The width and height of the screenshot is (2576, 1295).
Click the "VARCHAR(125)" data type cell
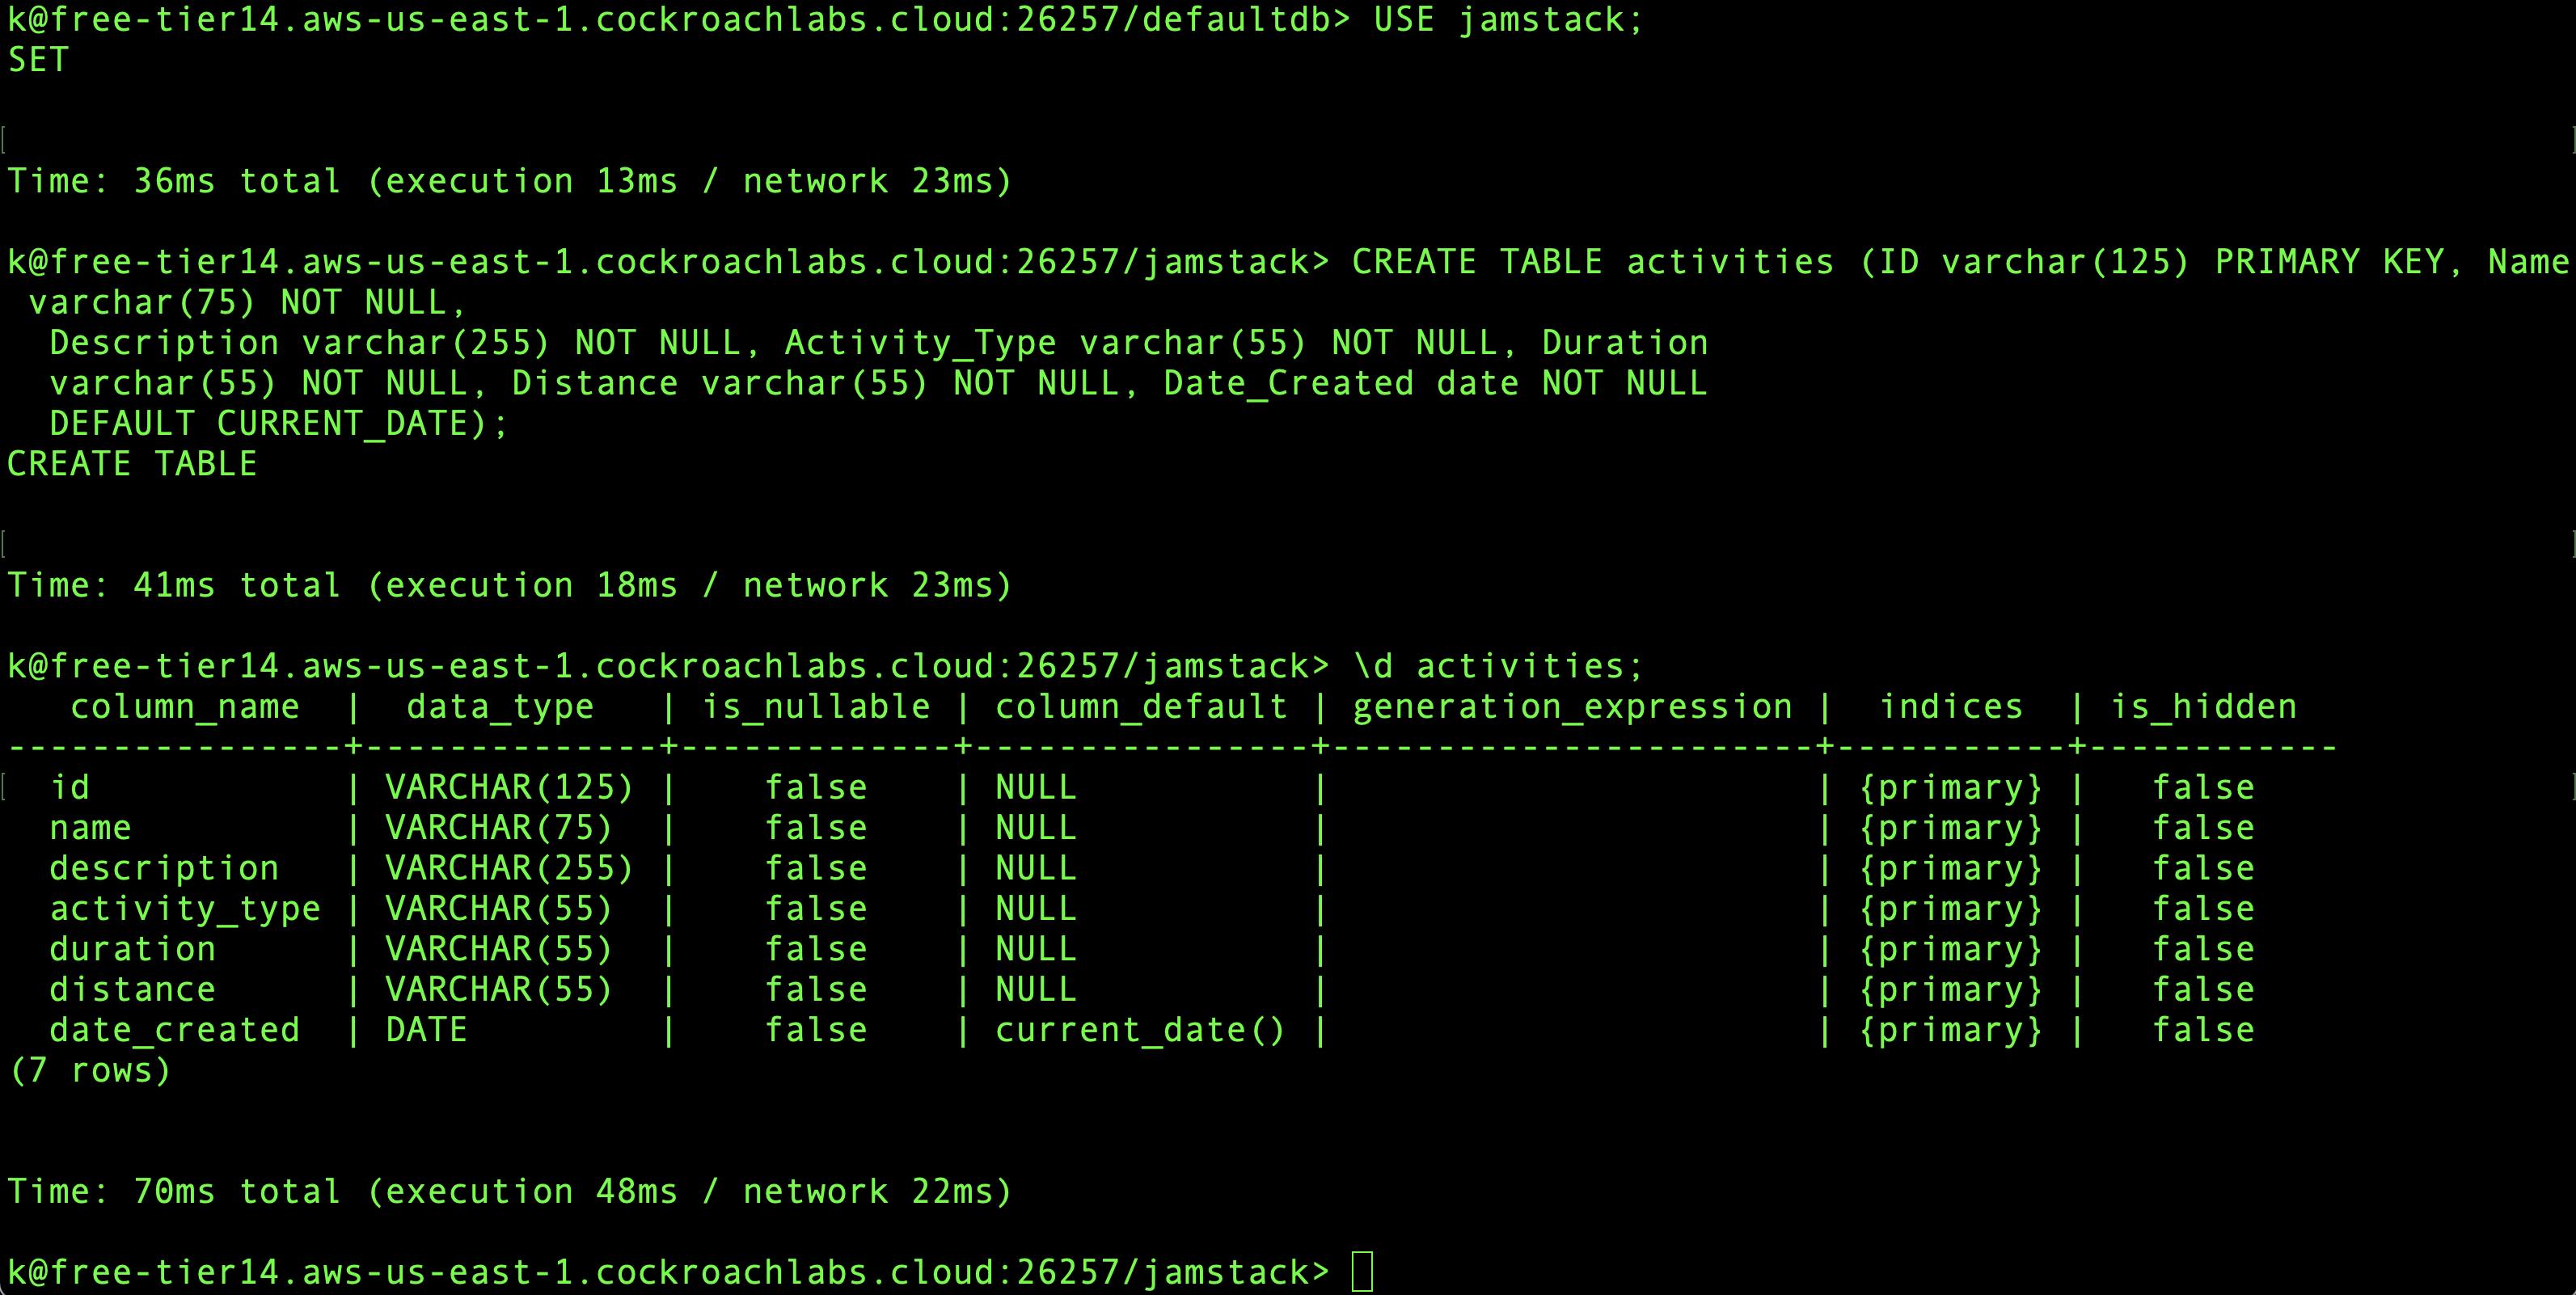point(509,788)
